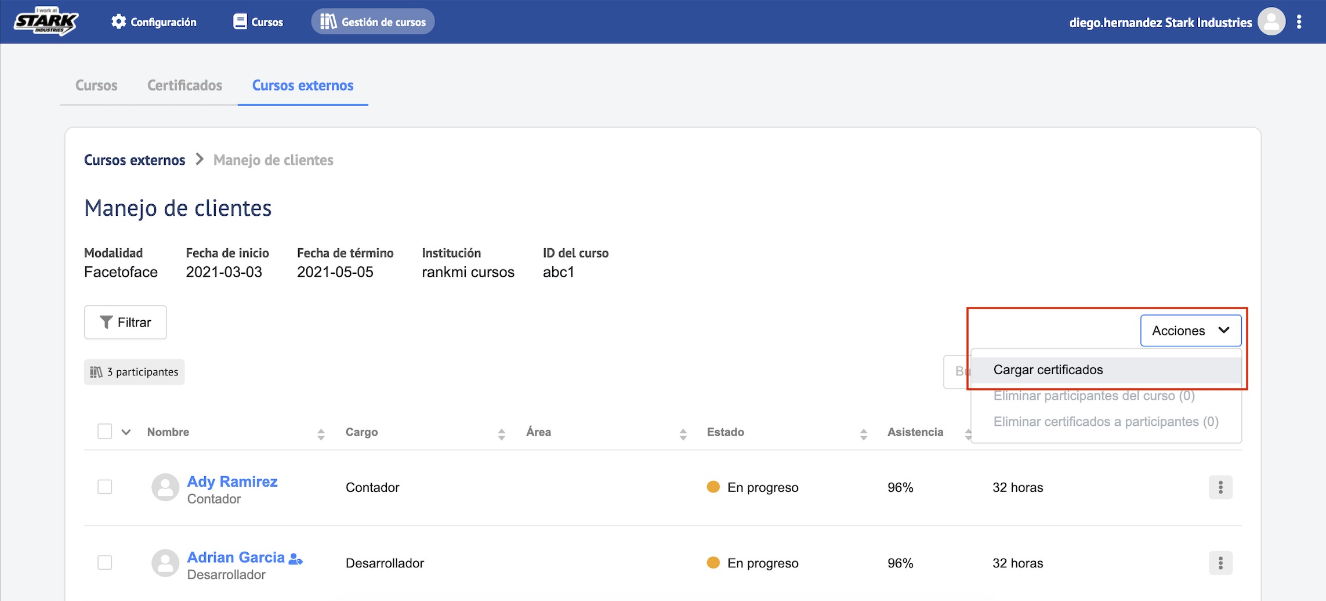Viewport: 1326px width, 601px height.
Task: Open Adrian Garcia profile link
Action: point(236,557)
